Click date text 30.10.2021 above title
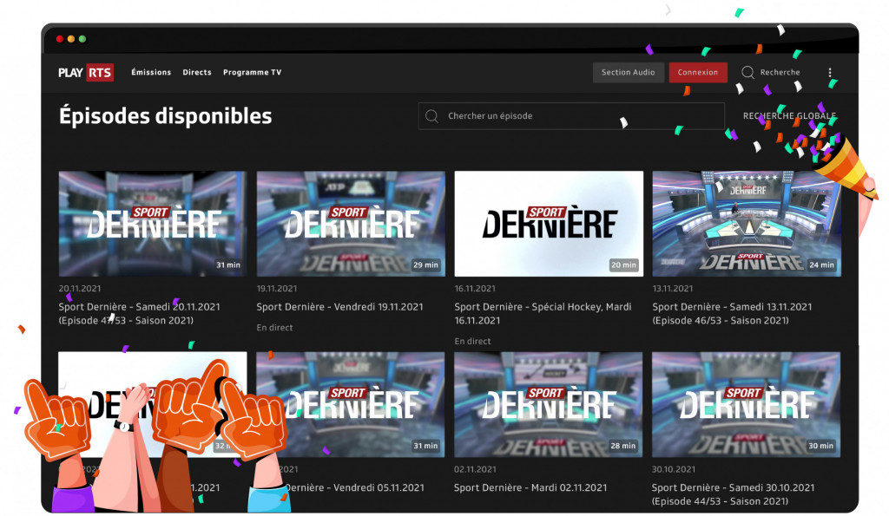Image resolution: width=889 pixels, height=516 pixels. coord(674,469)
